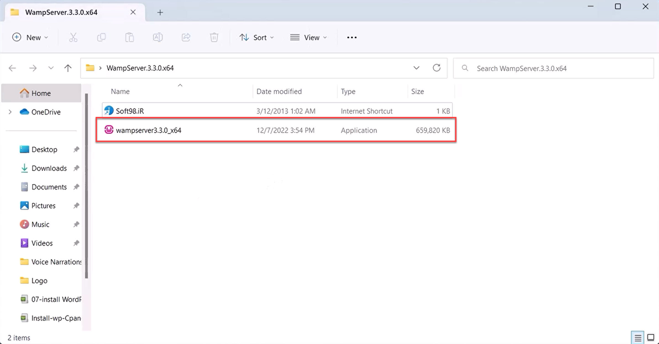Viewport: 659px width, 344px height.
Task: Click the Soft98.iR shortcut icon
Action: tap(109, 111)
